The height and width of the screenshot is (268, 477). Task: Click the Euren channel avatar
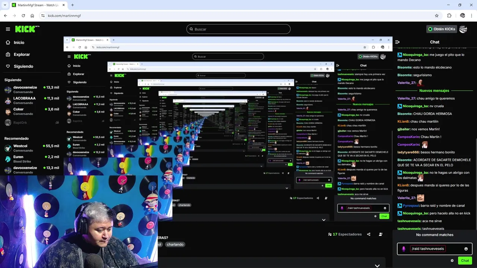[x=8, y=159]
